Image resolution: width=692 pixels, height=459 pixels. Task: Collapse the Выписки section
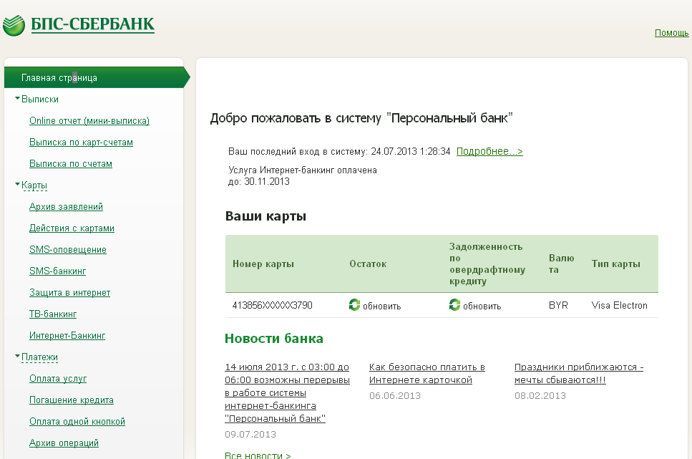(18, 99)
